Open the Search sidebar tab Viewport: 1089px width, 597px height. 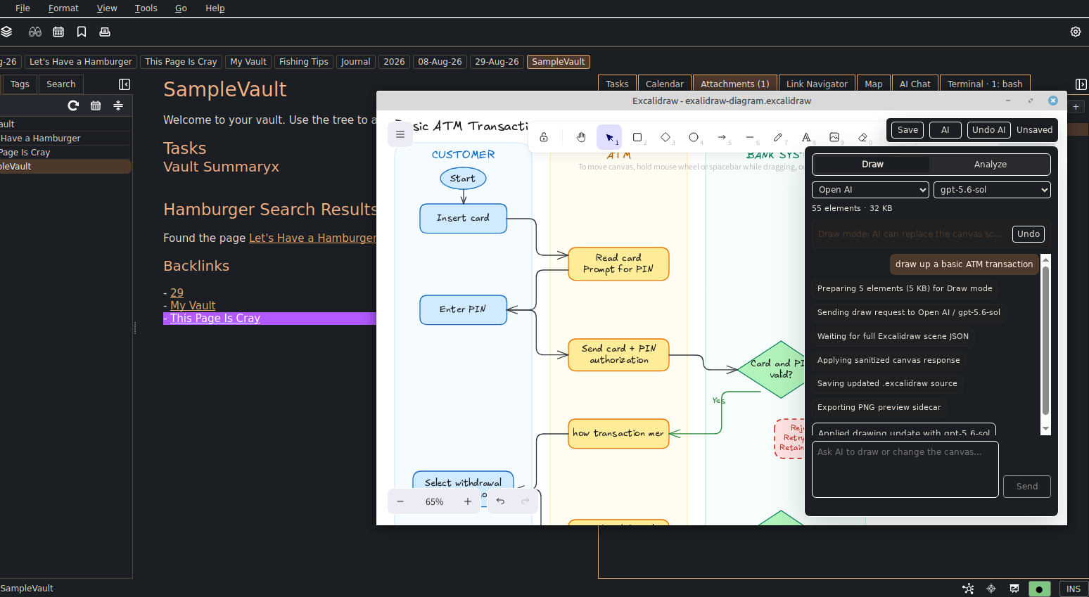[x=61, y=84]
